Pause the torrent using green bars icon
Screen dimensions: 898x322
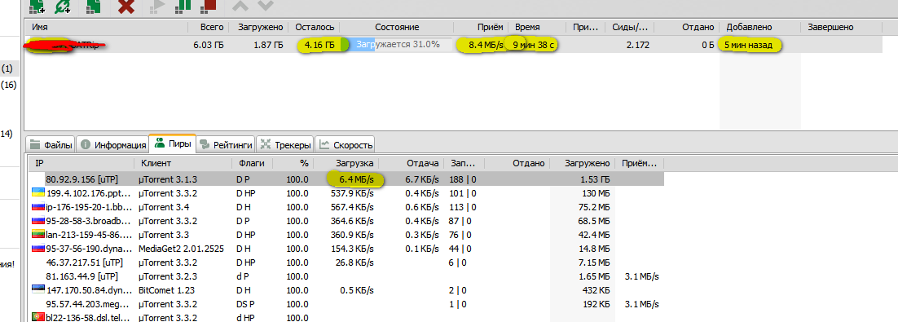point(183,6)
